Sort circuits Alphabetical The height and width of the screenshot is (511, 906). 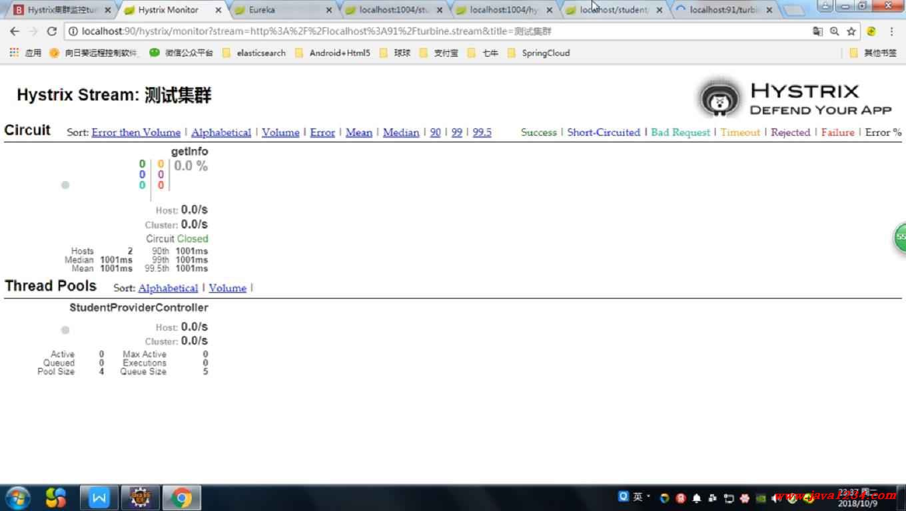click(x=221, y=132)
